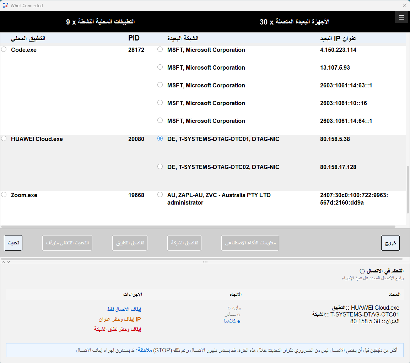
Task: Click the shield icon next to التحكم في الاتصال
Action: tap(362, 271)
